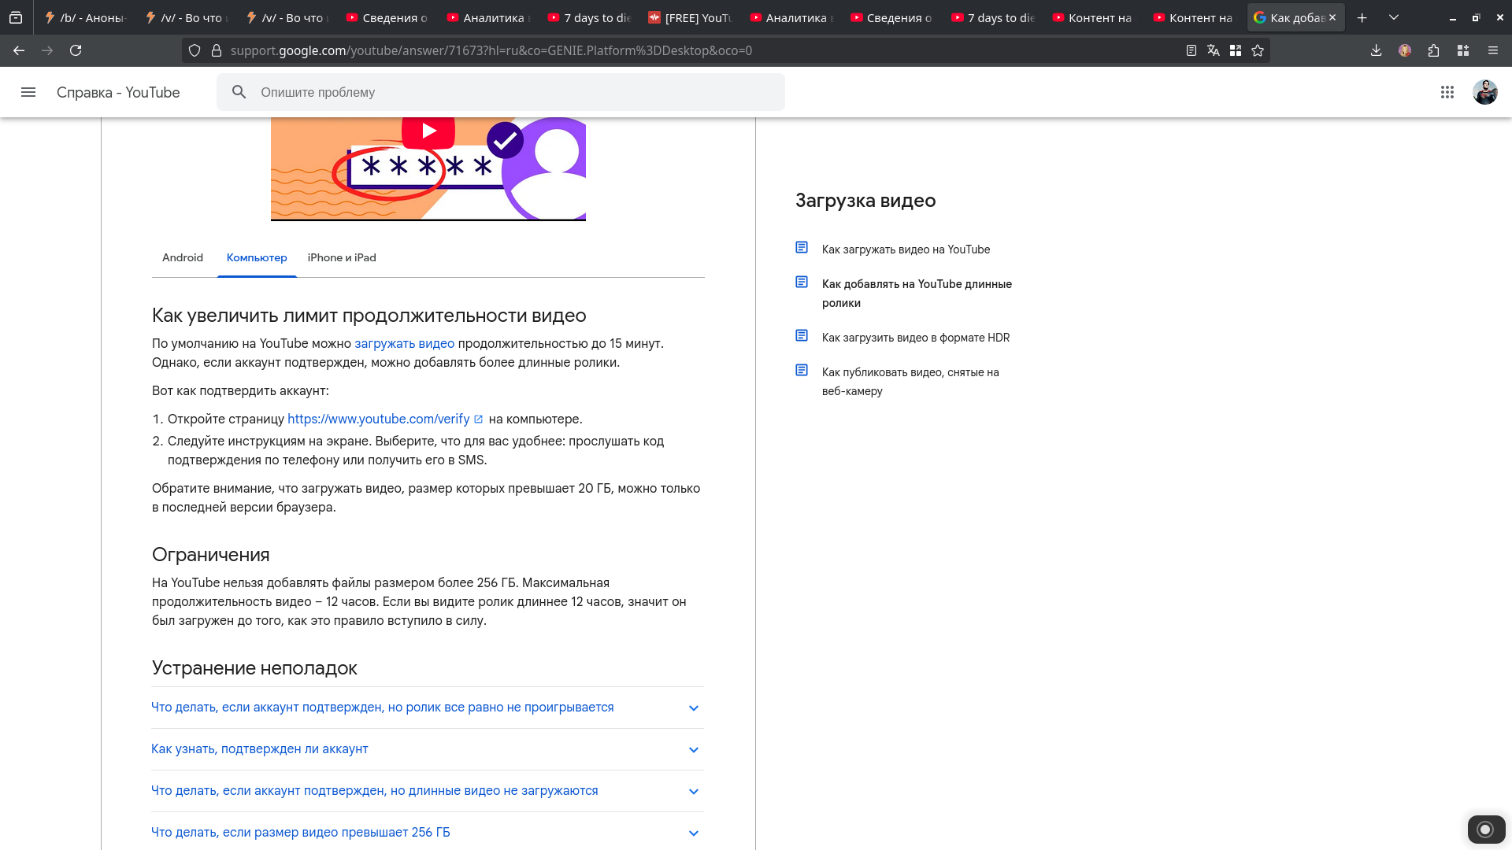The height and width of the screenshot is (850, 1512).
Task: Switch to the Android tab
Action: click(x=183, y=258)
